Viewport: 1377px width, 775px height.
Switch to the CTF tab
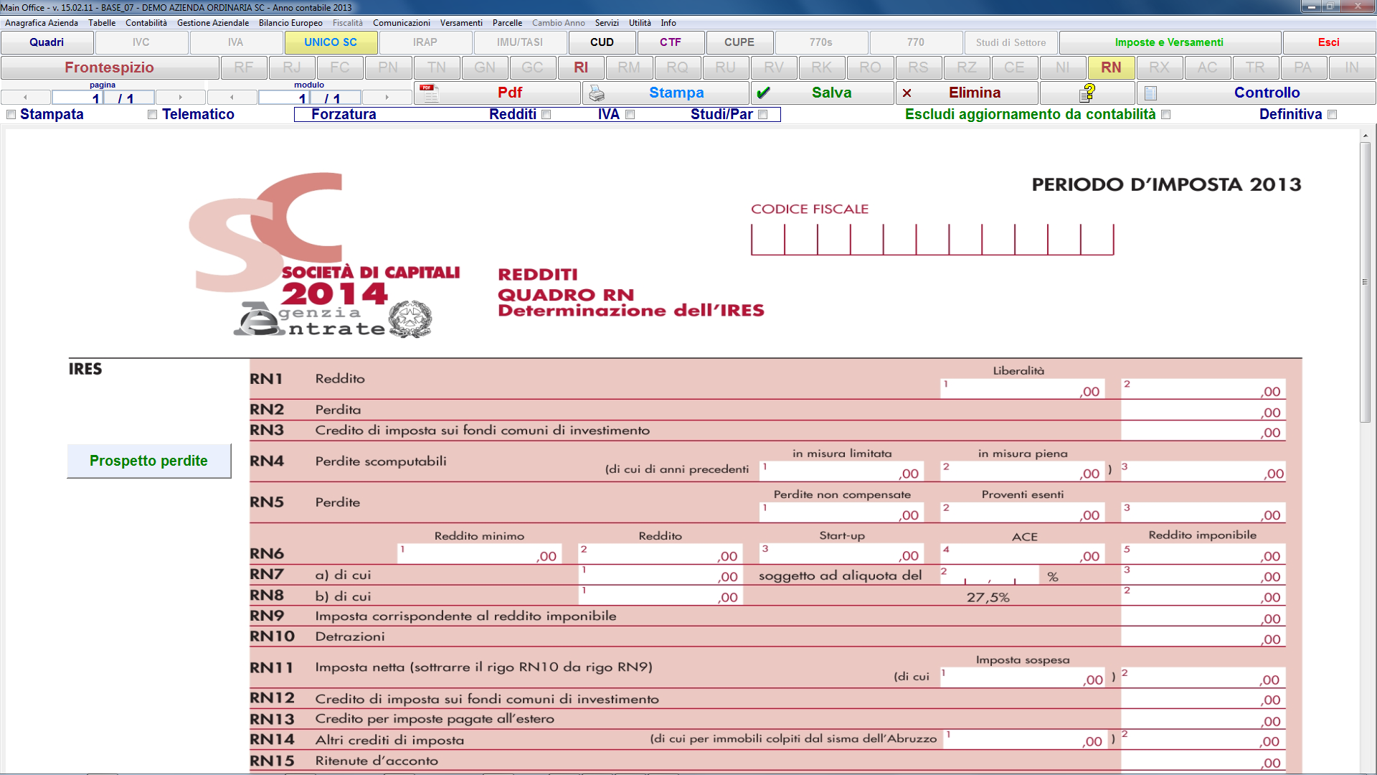(671, 42)
